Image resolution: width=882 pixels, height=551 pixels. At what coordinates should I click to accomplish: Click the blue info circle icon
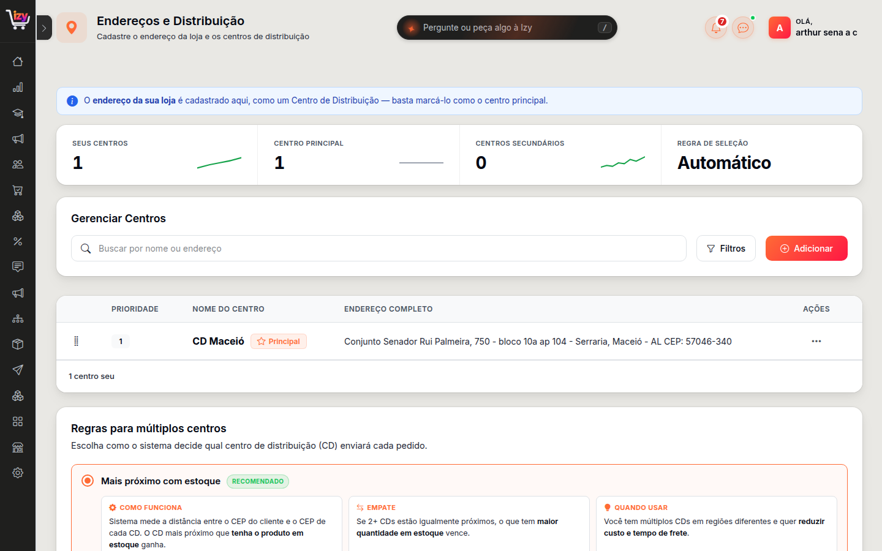pyautogui.click(x=72, y=101)
